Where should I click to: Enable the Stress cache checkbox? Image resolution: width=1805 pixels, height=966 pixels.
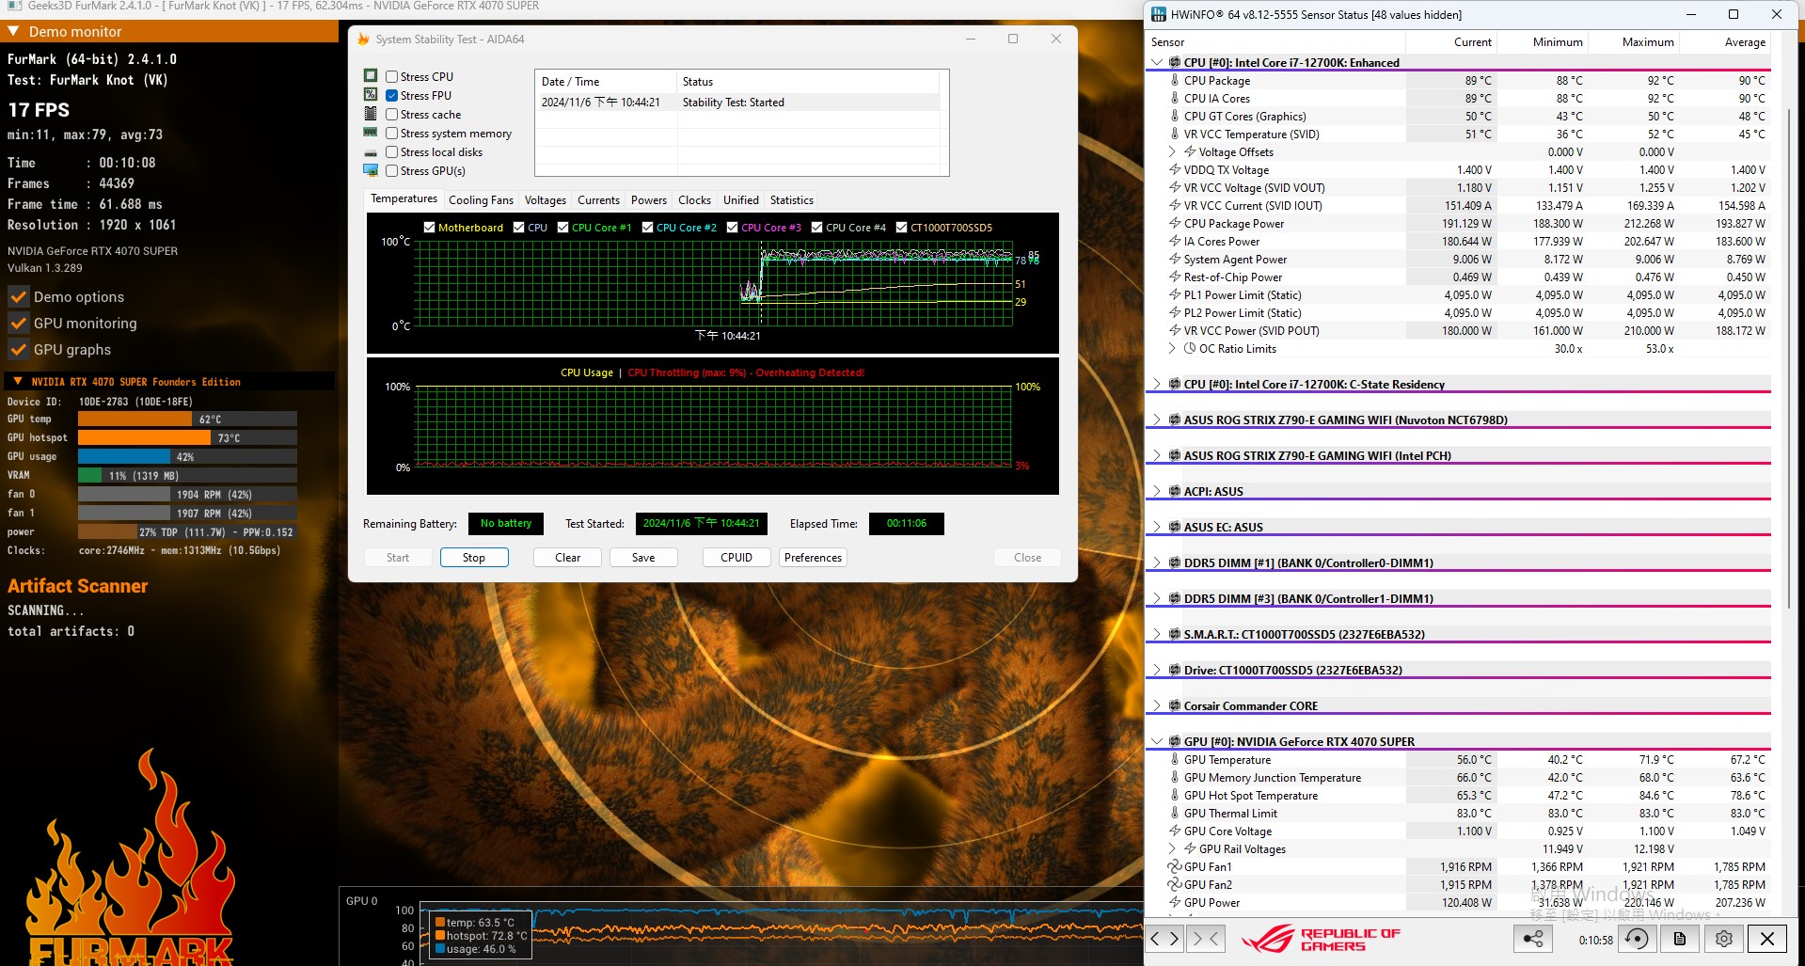pos(392,114)
